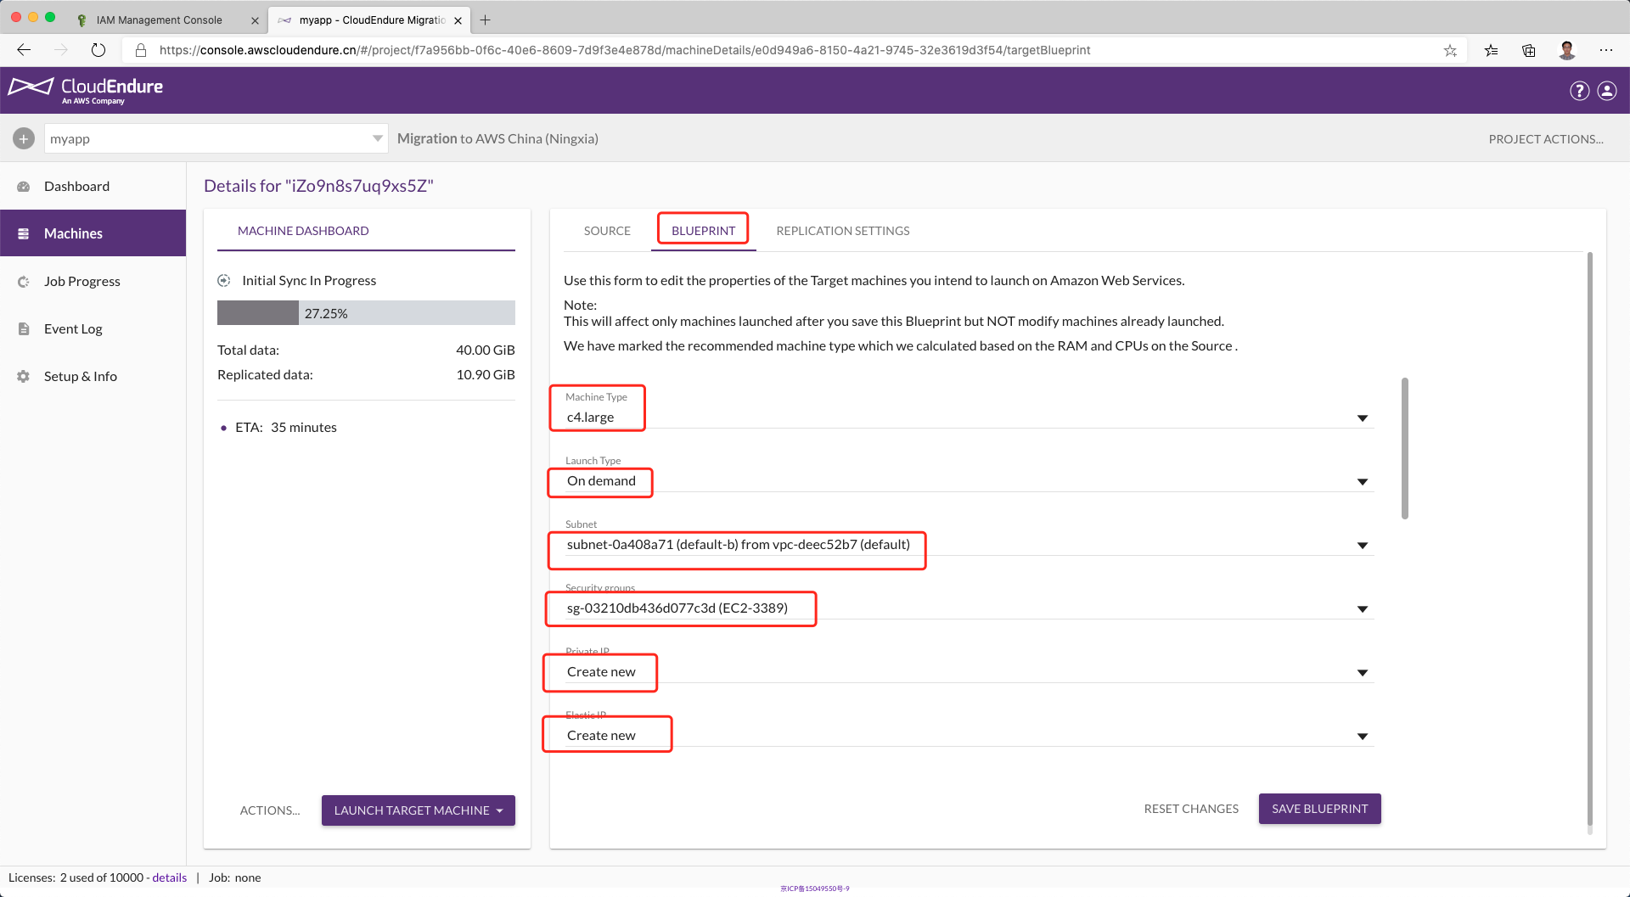Expand the Machine Type dropdown
1630x897 pixels.
point(1362,418)
